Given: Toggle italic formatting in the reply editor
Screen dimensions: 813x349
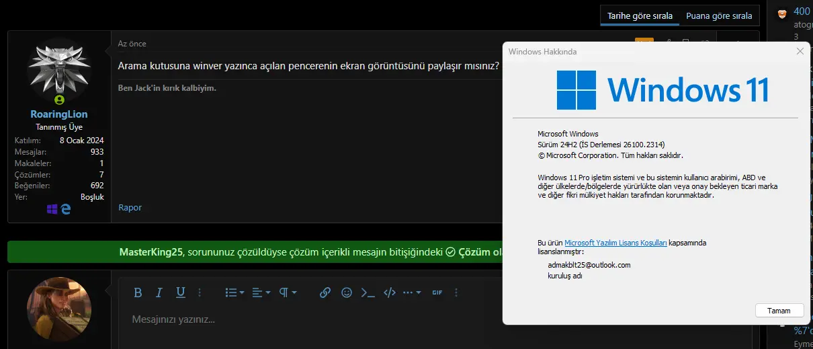Looking at the screenshot, I should (x=159, y=293).
